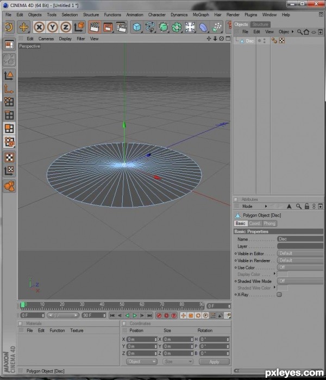Select the Disc object in Objects manager
326x380 pixels.
click(249, 41)
